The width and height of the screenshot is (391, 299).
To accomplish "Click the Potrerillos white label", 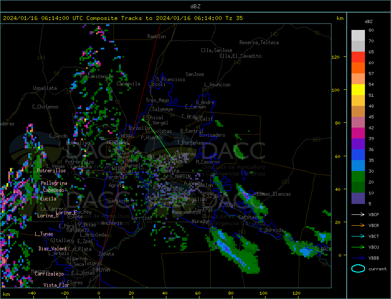I will click(51, 171).
